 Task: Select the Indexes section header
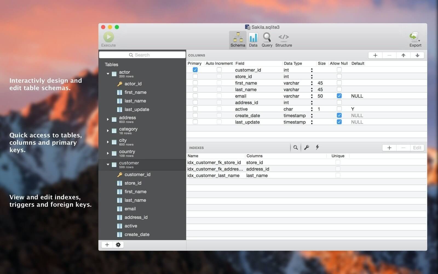[197, 148]
